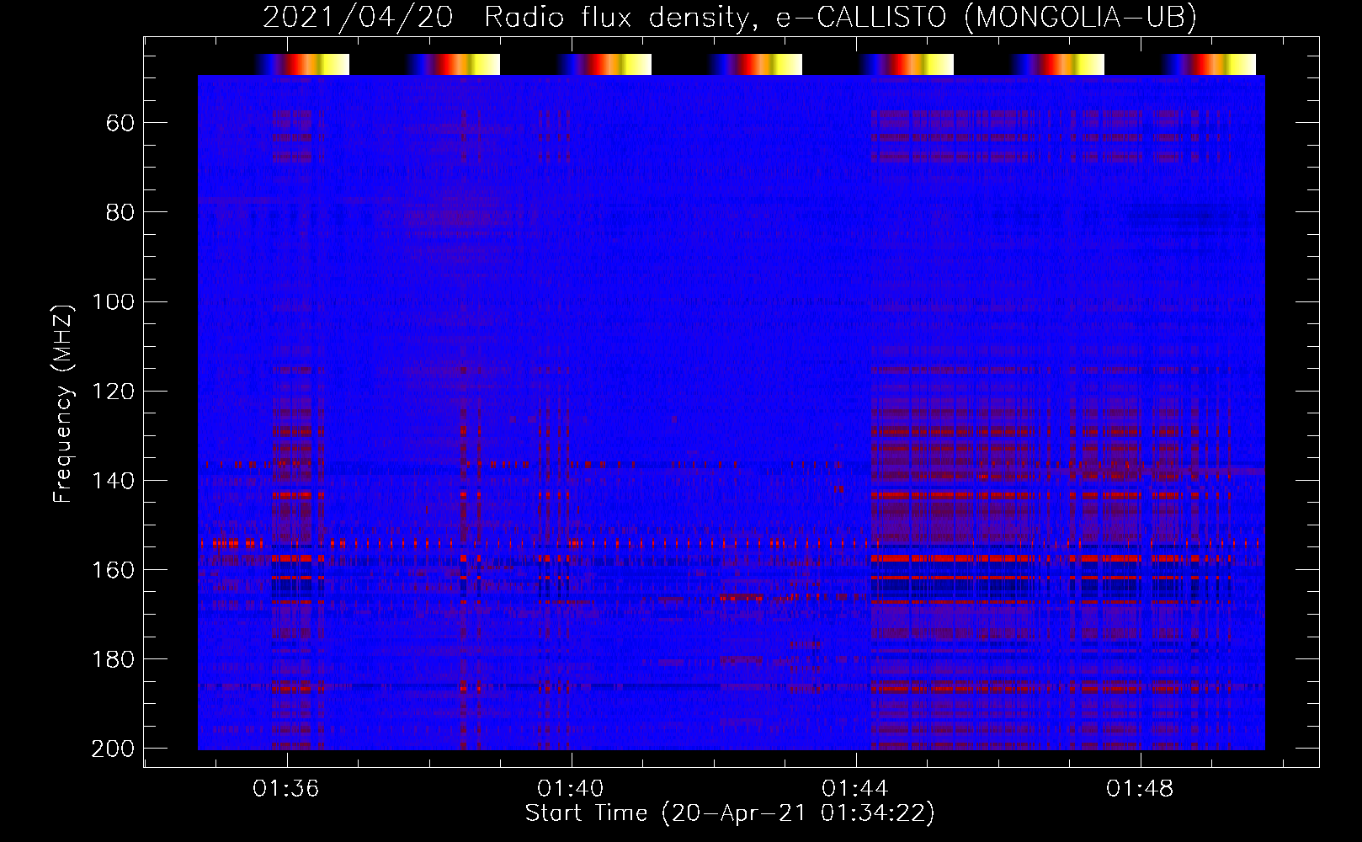Click the 120 frequency tick label

pos(113,391)
